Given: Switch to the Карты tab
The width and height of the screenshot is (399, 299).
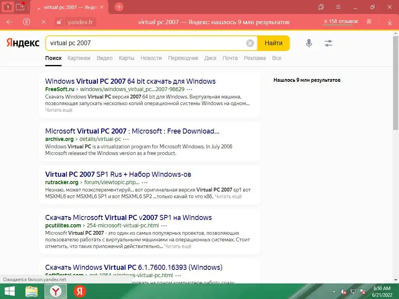Looking at the screenshot, I should pos(127,58).
